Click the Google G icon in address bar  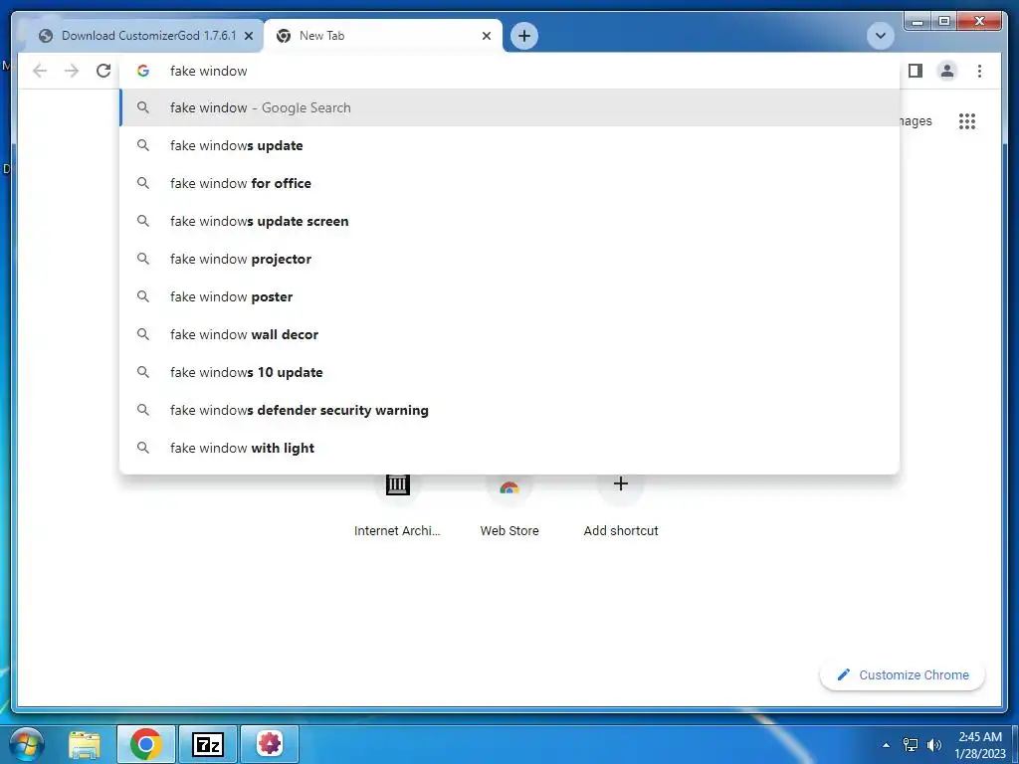(143, 71)
